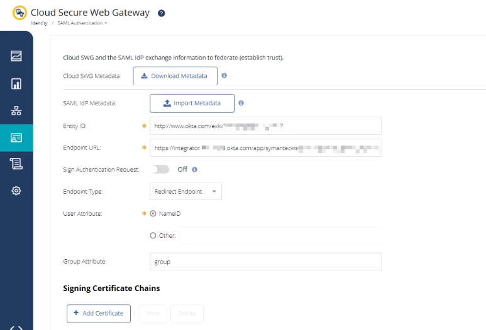Open the Endpoint Type dropdown

185,191
